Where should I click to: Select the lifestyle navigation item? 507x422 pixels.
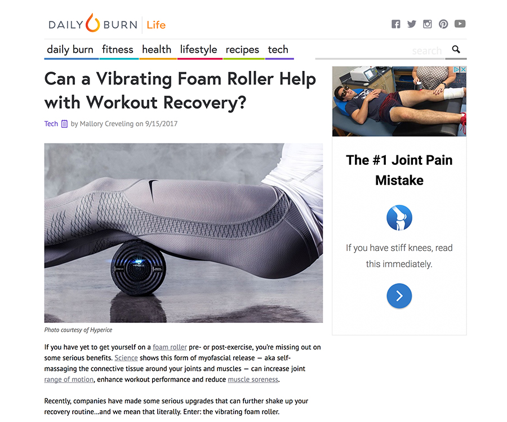198,50
